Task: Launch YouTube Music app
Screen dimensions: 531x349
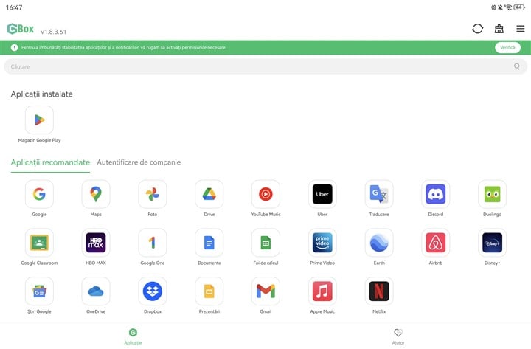Action: [x=265, y=194]
